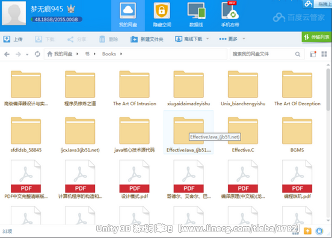Go back with the left arrow

click(7, 54)
